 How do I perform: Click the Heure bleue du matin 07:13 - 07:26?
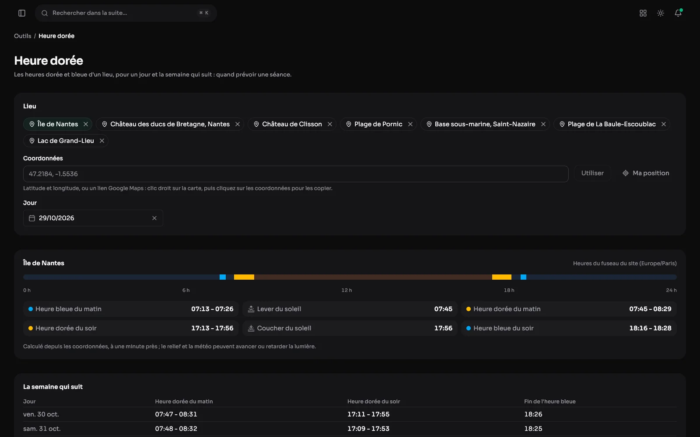(x=131, y=309)
